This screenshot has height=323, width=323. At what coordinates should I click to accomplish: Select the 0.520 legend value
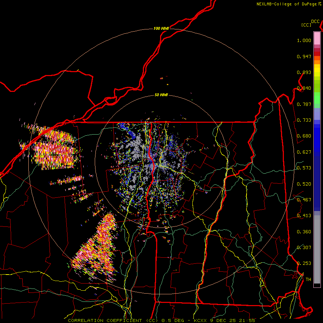tap(304, 184)
